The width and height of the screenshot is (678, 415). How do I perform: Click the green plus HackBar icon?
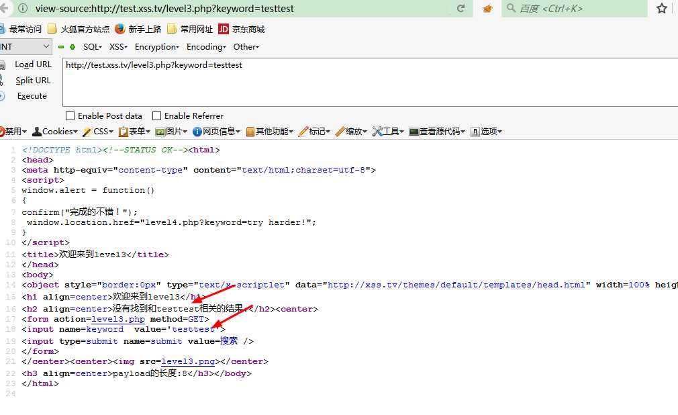pyautogui.click(x=72, y=47)
